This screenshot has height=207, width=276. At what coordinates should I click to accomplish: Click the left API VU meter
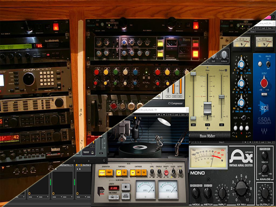click(242, 42)
